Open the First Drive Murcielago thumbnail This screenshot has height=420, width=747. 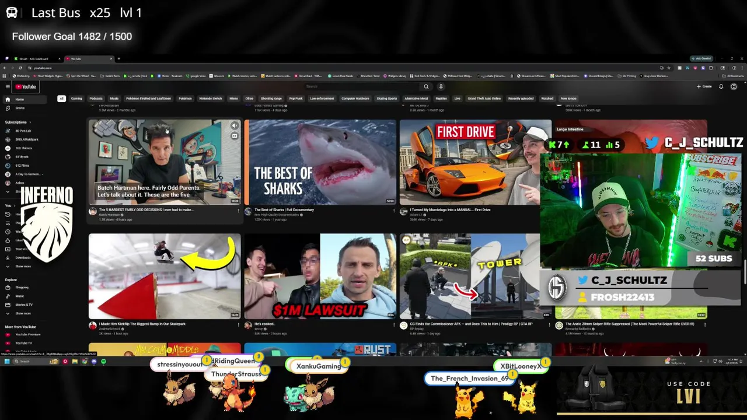(476, 162)
